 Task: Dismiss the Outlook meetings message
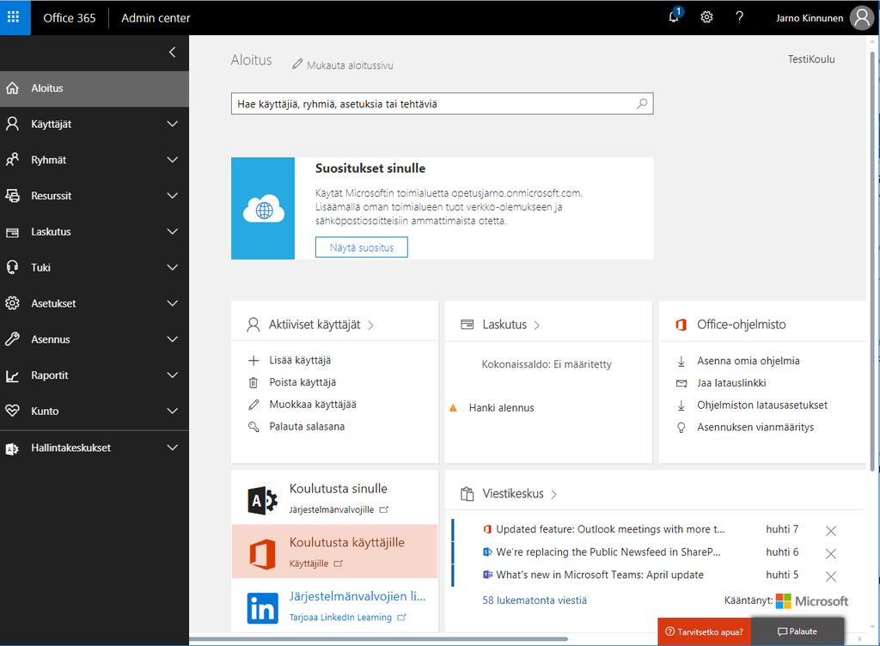point(831,531)
